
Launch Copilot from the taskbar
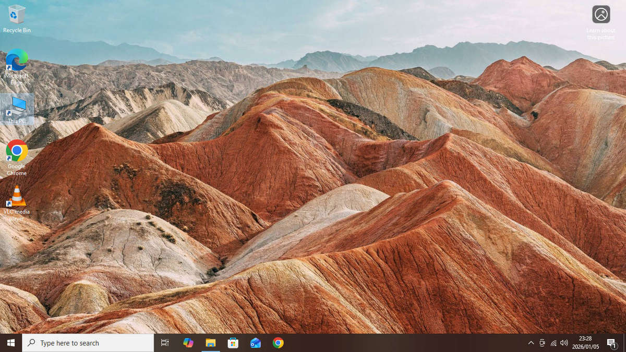[x=188, y=343]
